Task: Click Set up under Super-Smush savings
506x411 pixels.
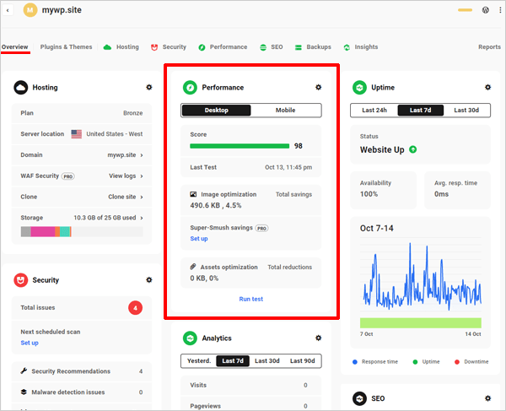Action: tap(199, 239)
